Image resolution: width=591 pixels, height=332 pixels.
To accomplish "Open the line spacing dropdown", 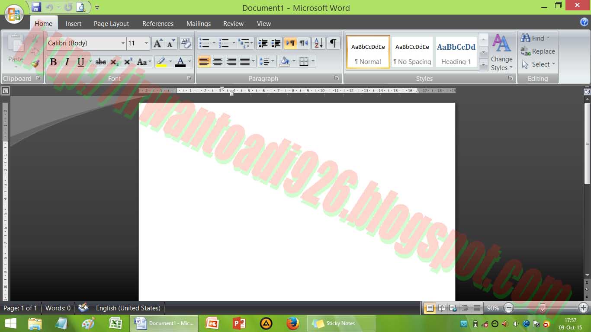I will (x=267, y=62).
